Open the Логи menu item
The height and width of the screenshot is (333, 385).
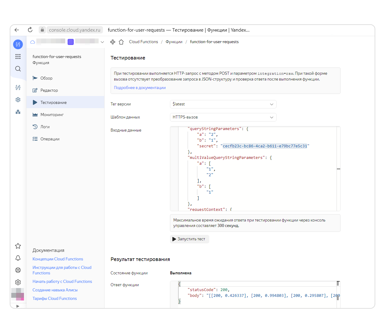pos(65,127)
